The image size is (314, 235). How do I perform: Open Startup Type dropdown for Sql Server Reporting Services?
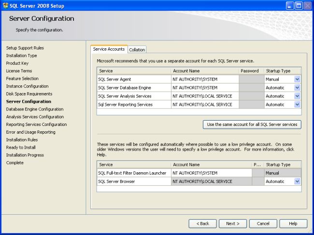click(297, 104)
